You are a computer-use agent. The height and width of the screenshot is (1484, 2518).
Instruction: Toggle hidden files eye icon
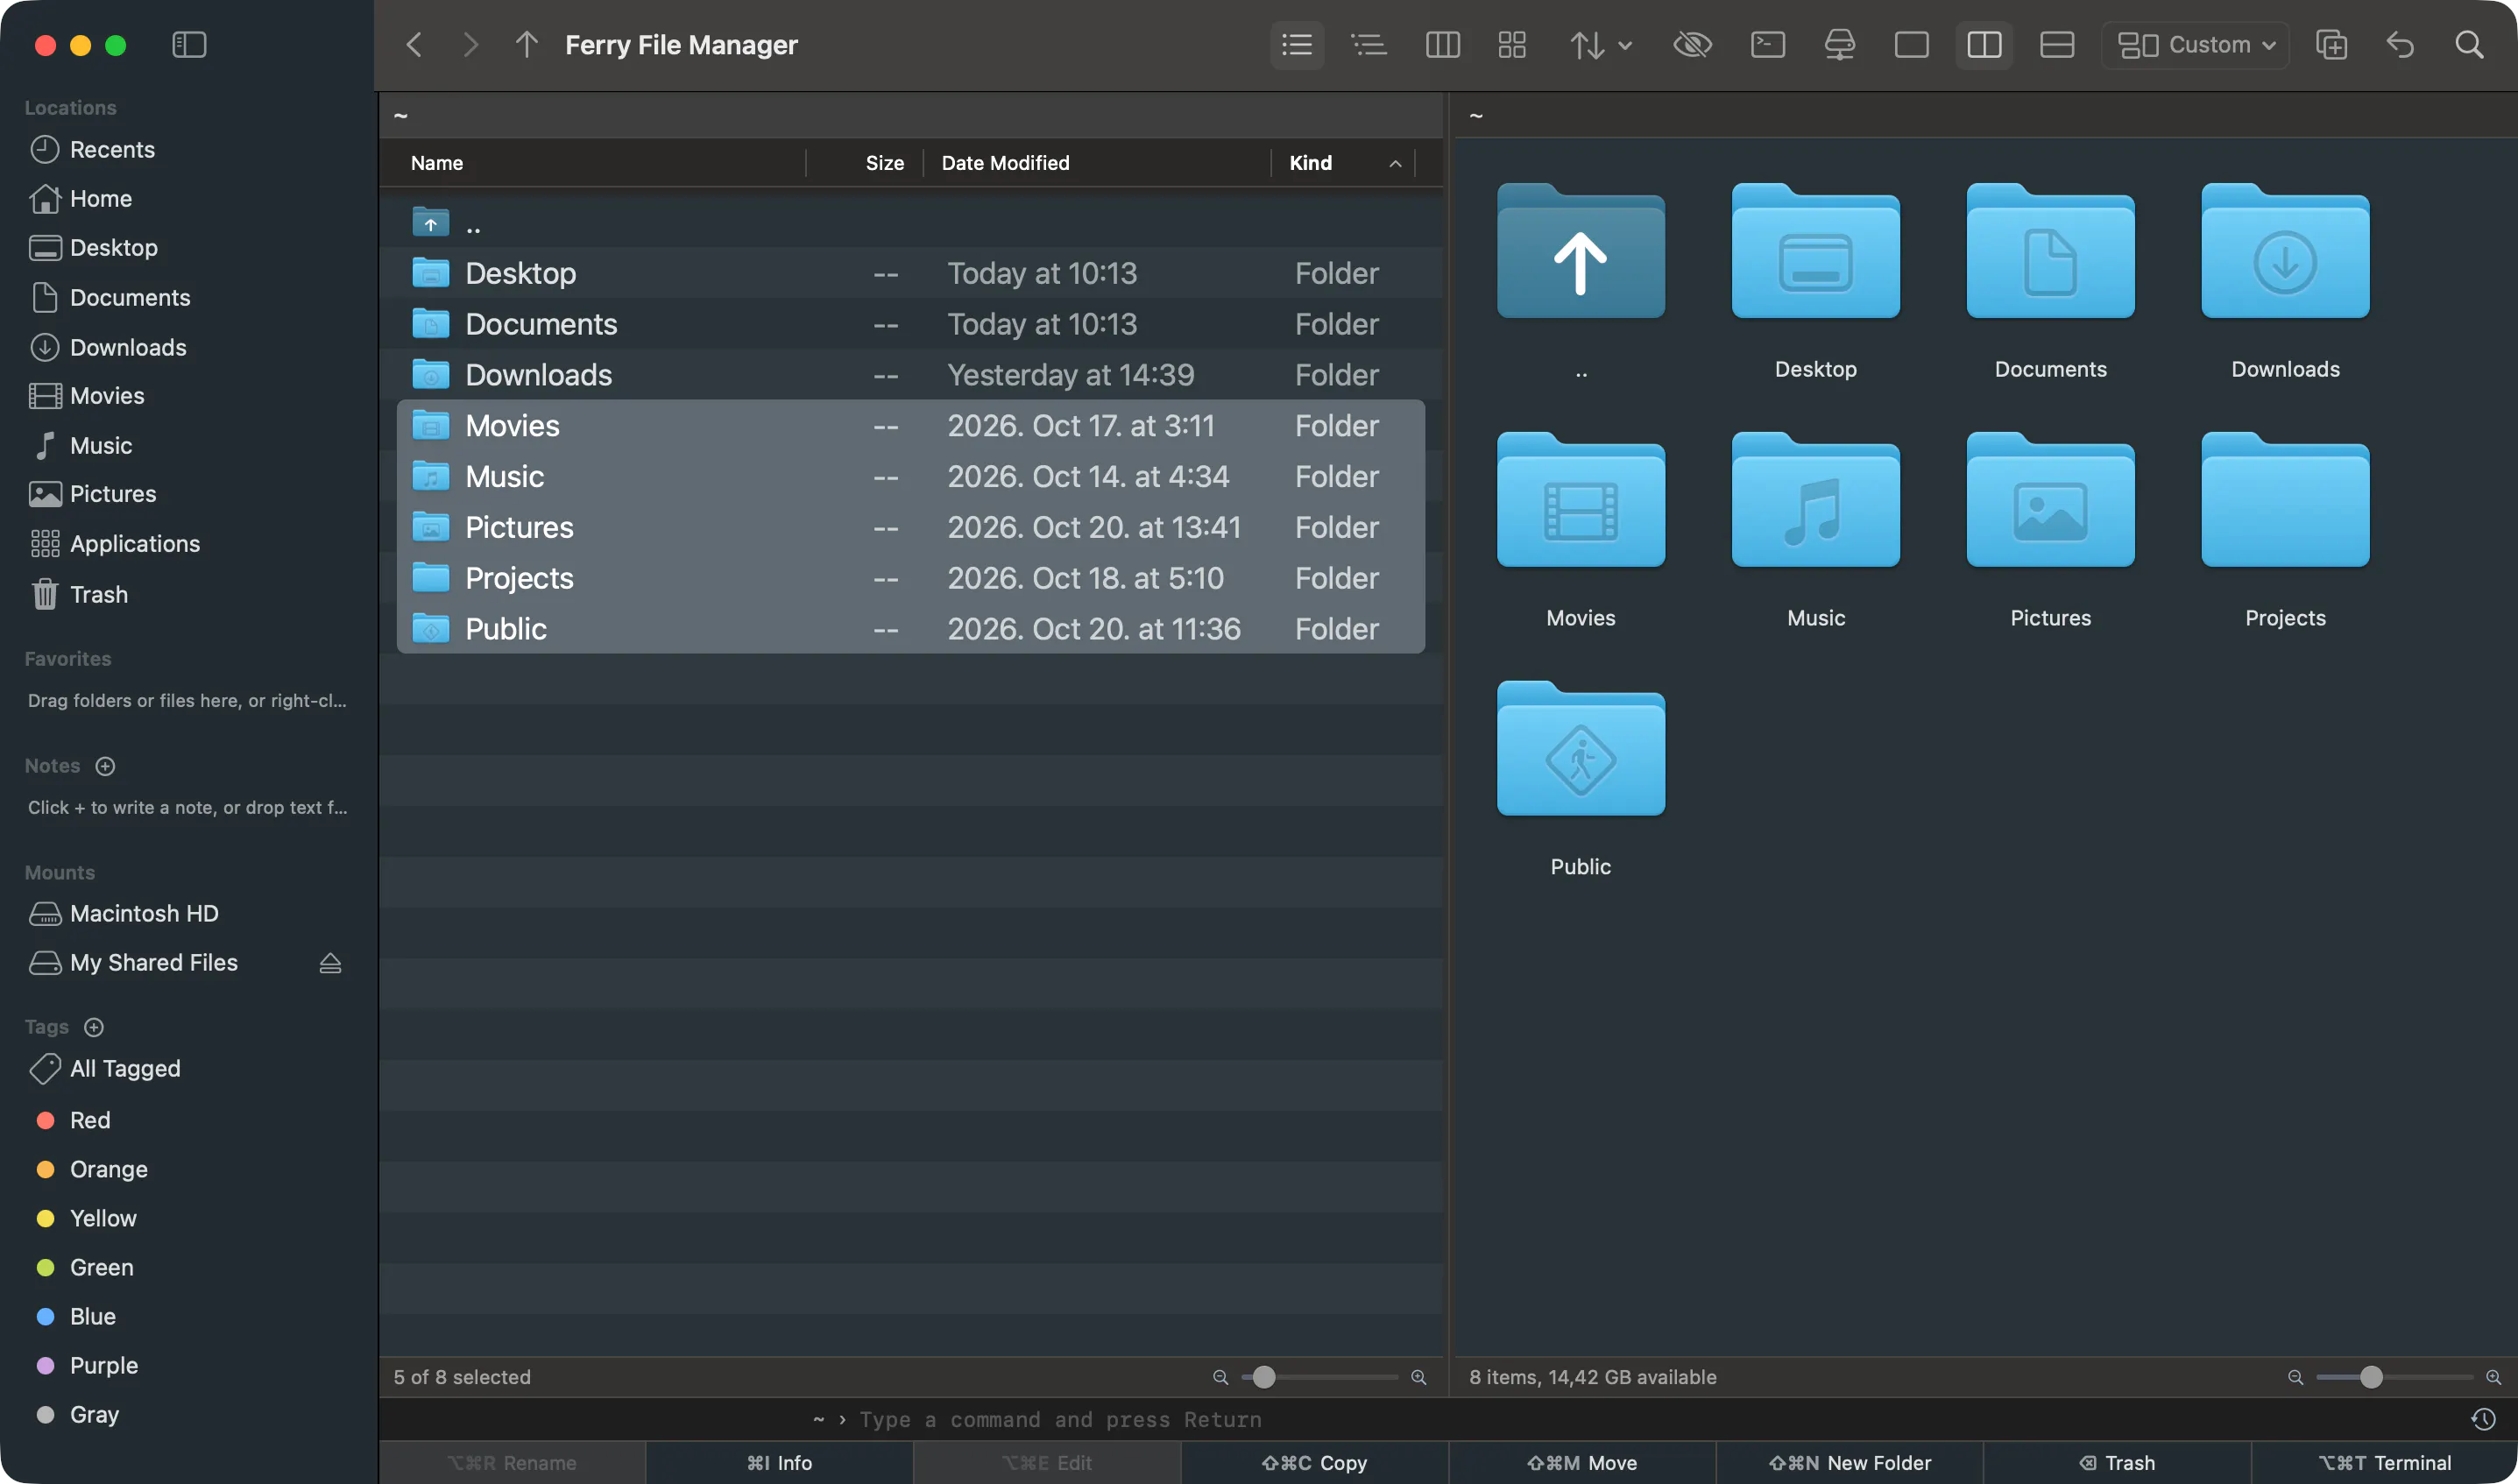point(1692,45)
